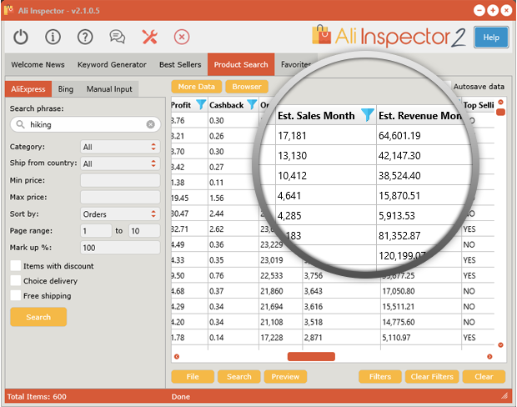The width and height of the screenshot is (517, 407).
Task: Switch to the Welcome News tab
Action: click(38, 65)
